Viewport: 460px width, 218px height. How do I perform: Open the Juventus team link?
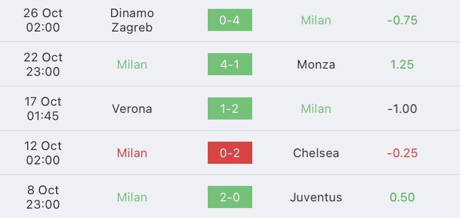pyautogui.click(x=316, y=198)
